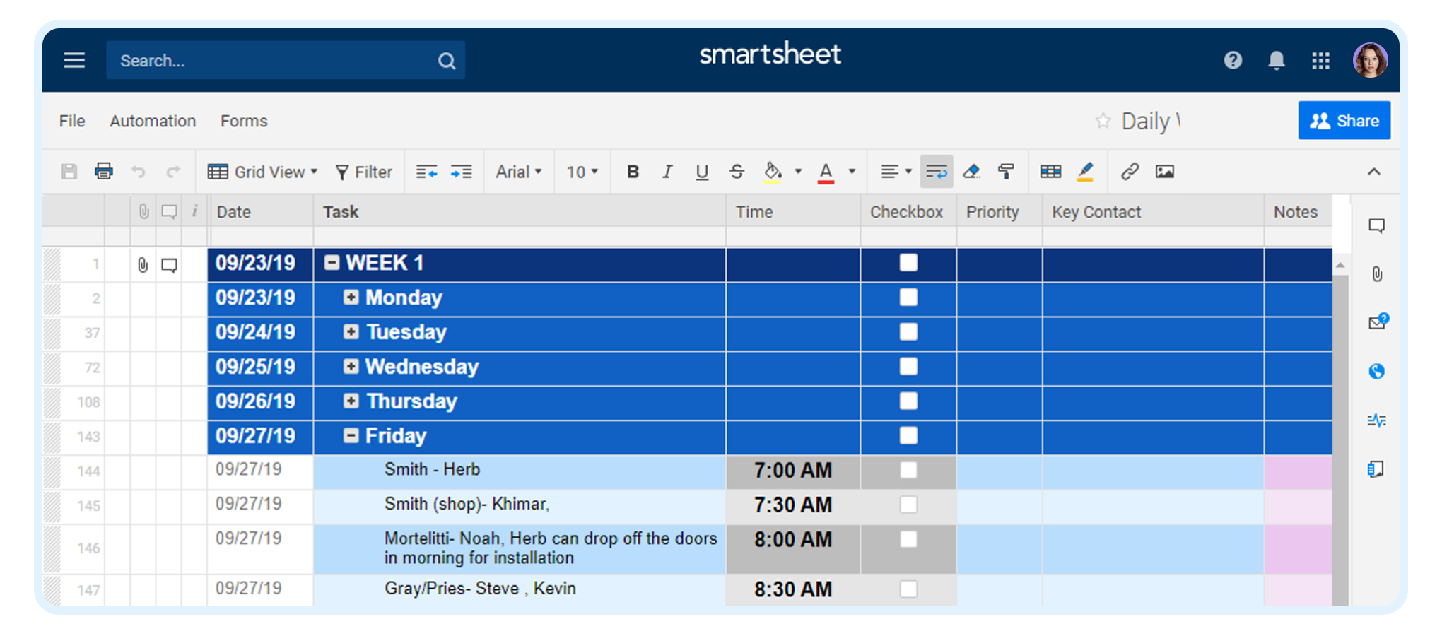Screen dimensions: 1442x636
Task: Toggle strikethrough formatting
Action: click(x=737, y=172)
